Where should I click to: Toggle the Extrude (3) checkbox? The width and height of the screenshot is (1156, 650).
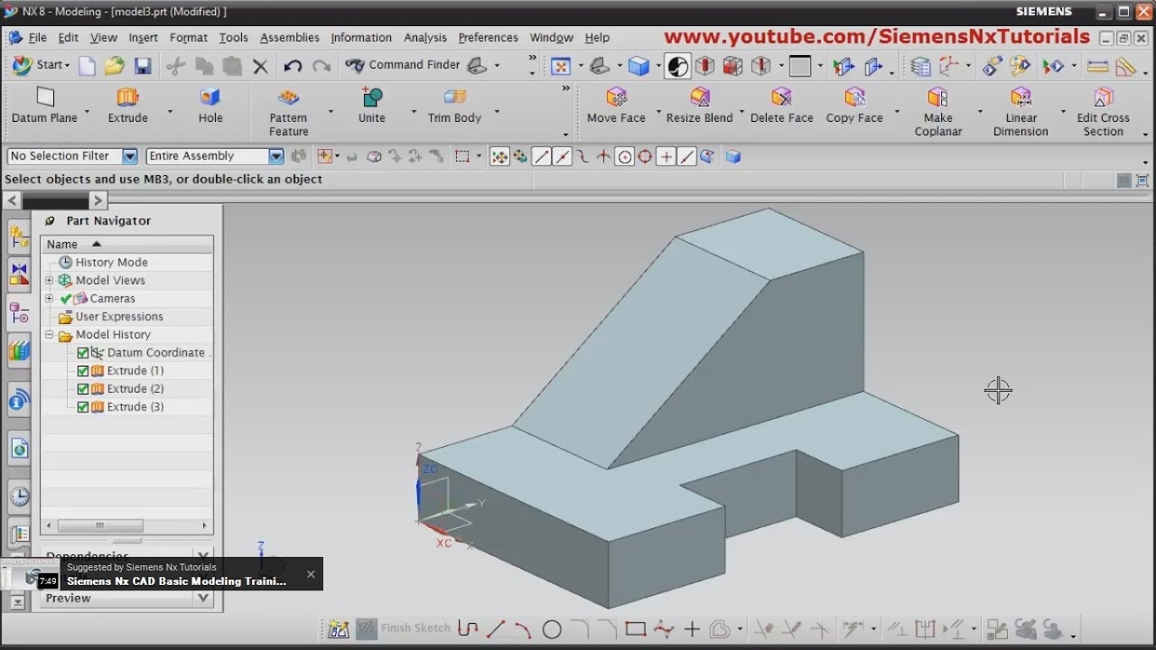[x=83, y=407]
